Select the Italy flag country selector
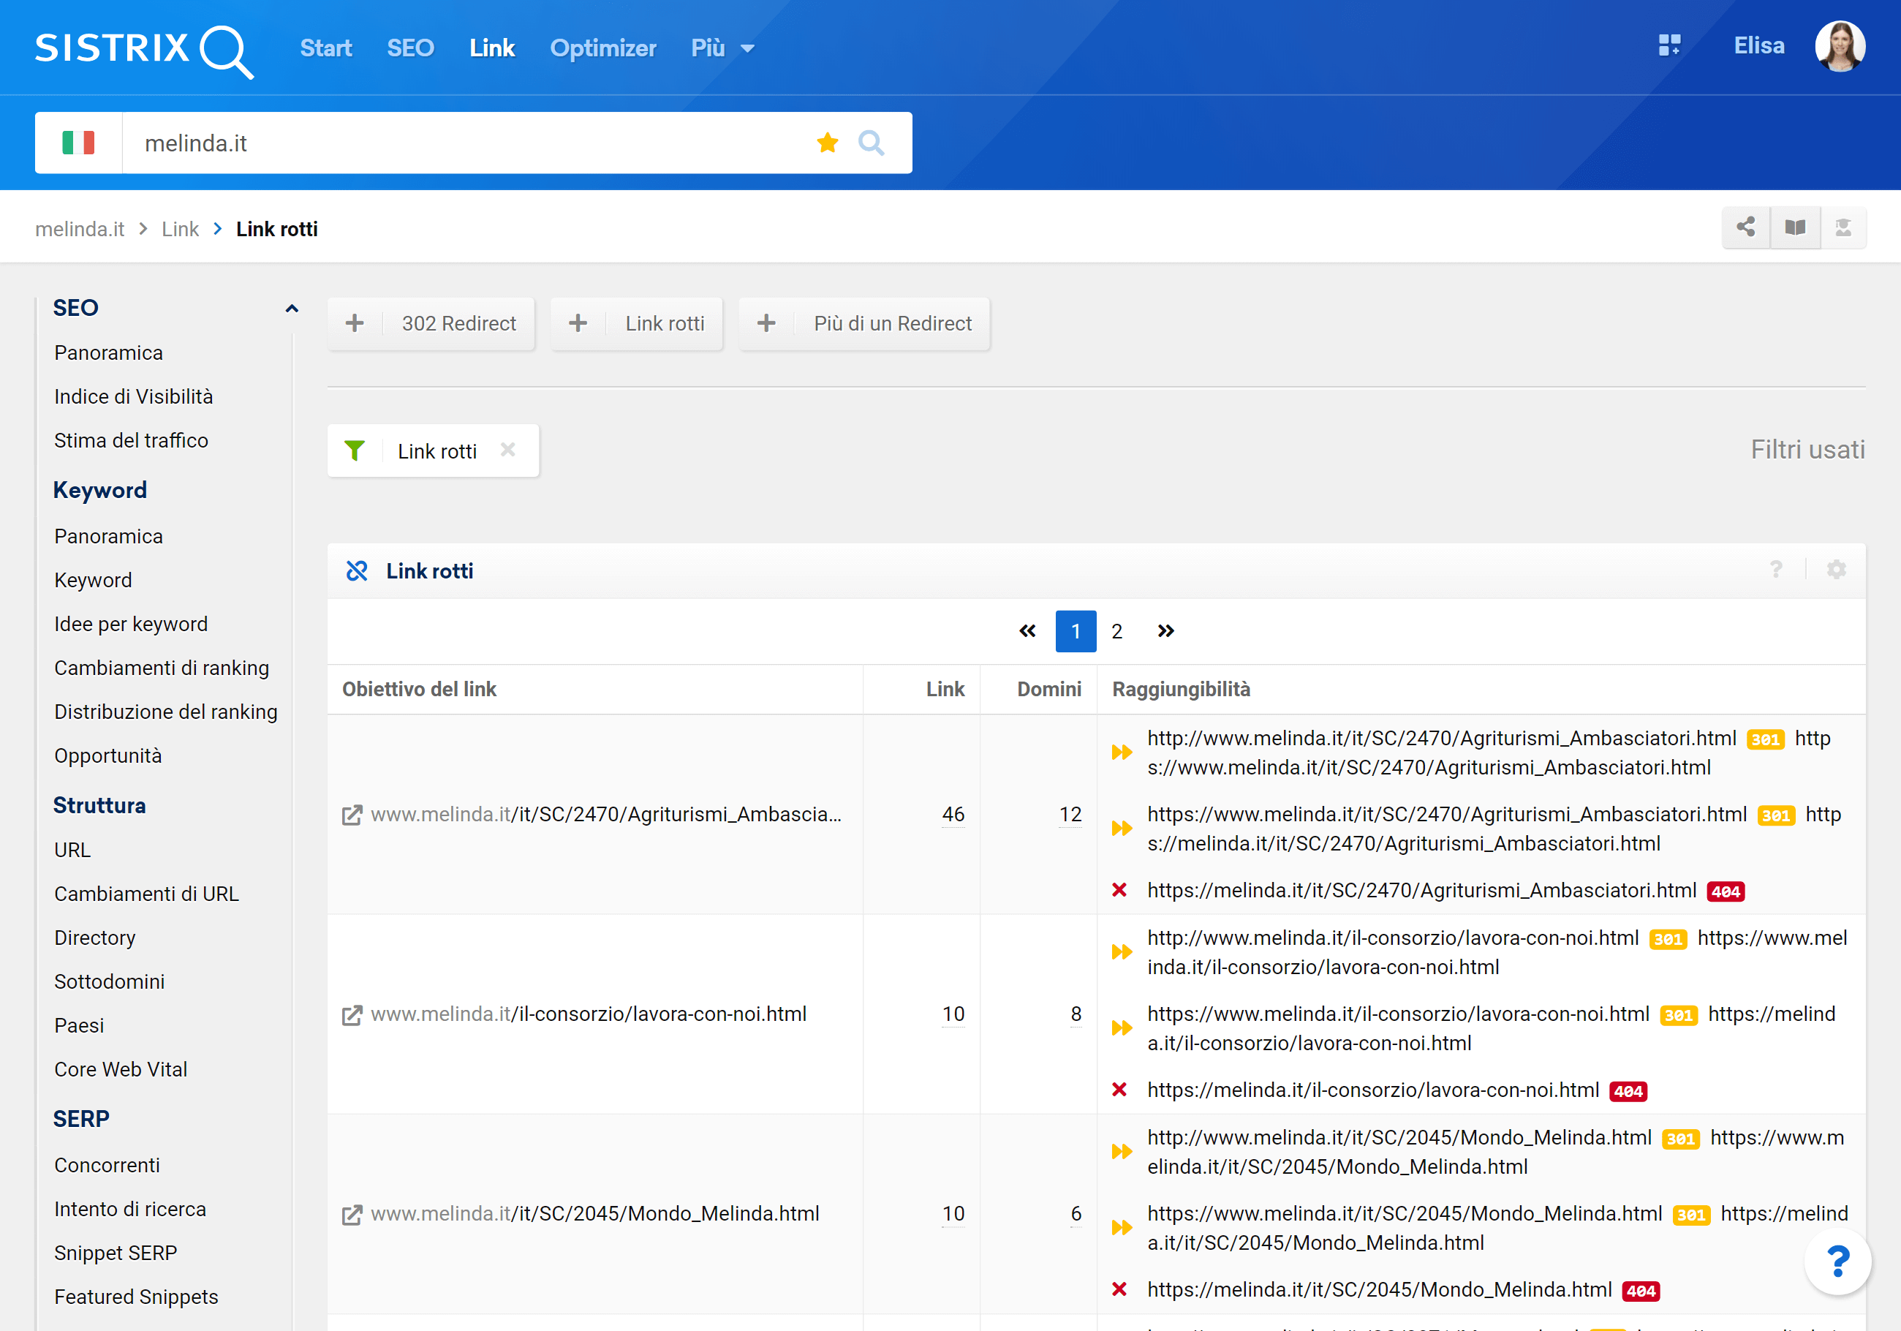The height and width of the screenshot is (1331, 1901). click(79, 143)
